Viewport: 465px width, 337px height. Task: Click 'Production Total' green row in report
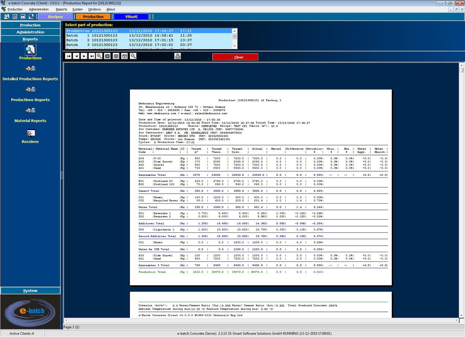click(x=231, y=272)
